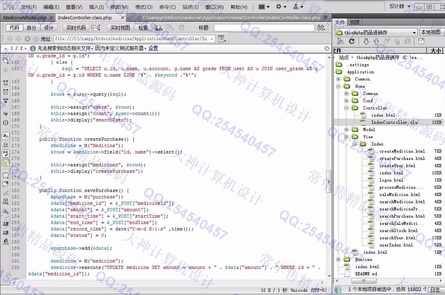Open the browser preview globe icon
445x295 pixels.
point(158,28)
